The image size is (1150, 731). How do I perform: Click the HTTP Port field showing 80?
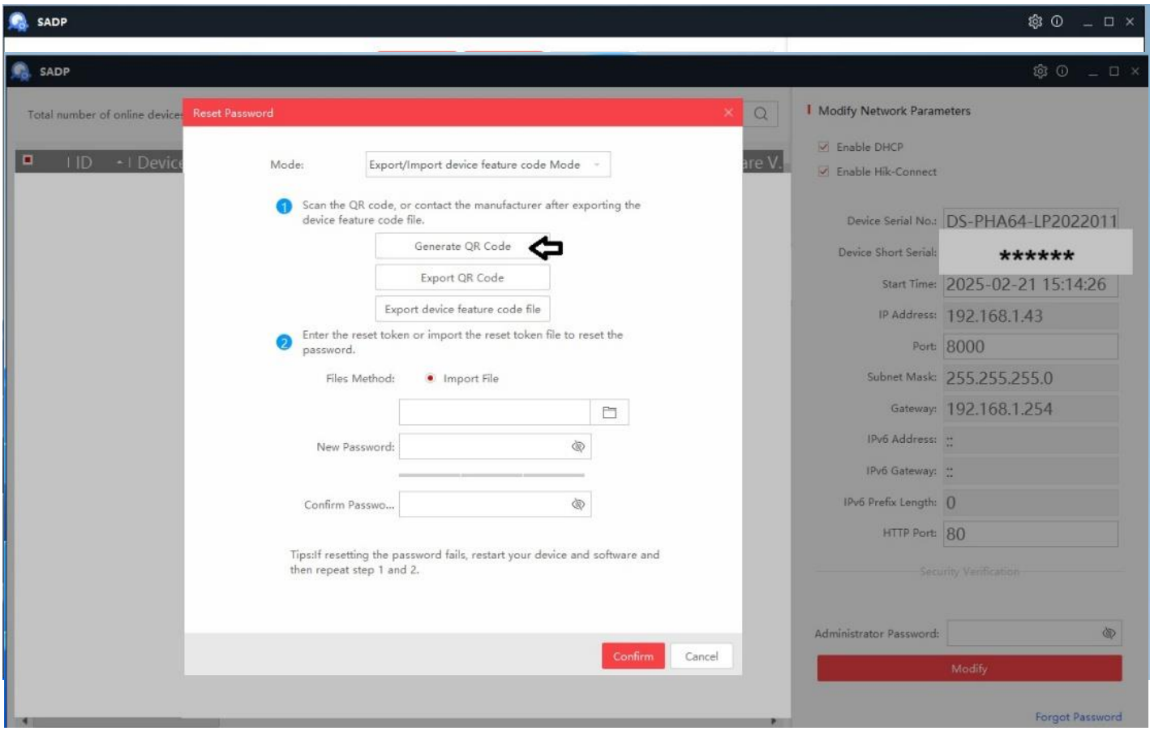pos(1031,534)
